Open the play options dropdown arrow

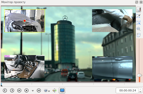pos(33,91)
